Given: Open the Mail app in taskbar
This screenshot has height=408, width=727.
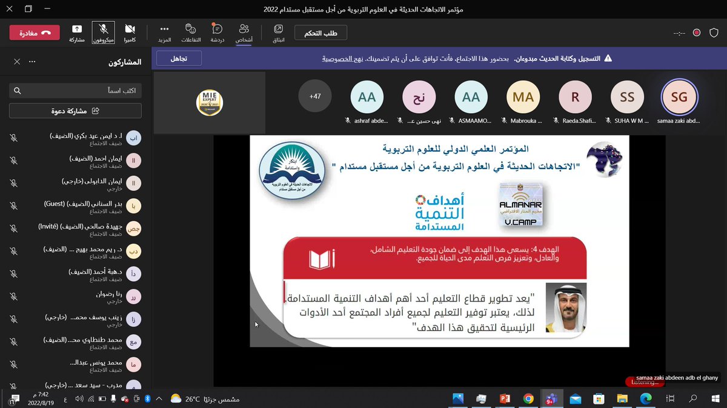Looking at the screenshot, I should tap(575, 399).
